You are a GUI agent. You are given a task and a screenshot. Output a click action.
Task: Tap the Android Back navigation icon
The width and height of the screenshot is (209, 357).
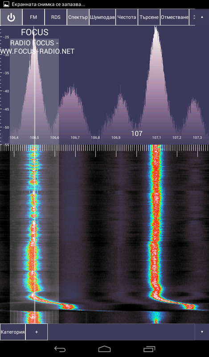pyautogui.click(x=60, y=349)
